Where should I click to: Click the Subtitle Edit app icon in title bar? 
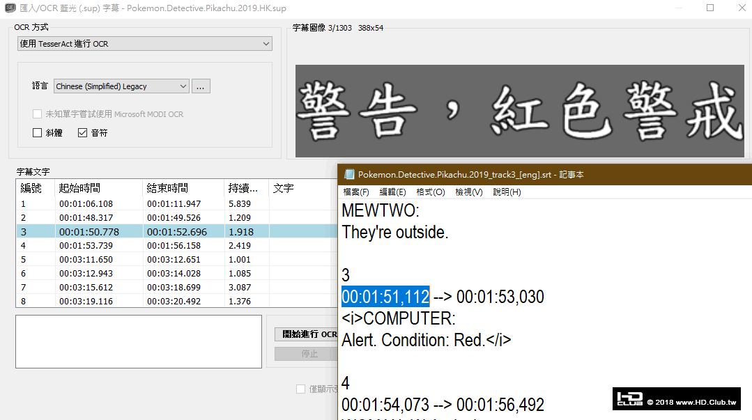pyautogui.click(x=10, y=8)
